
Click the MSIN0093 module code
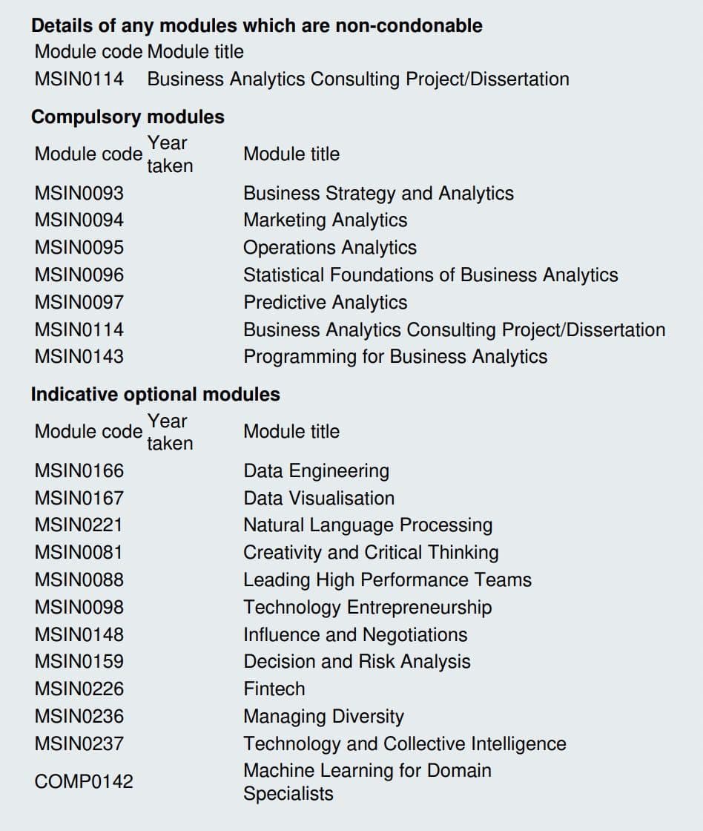[79, 194]
